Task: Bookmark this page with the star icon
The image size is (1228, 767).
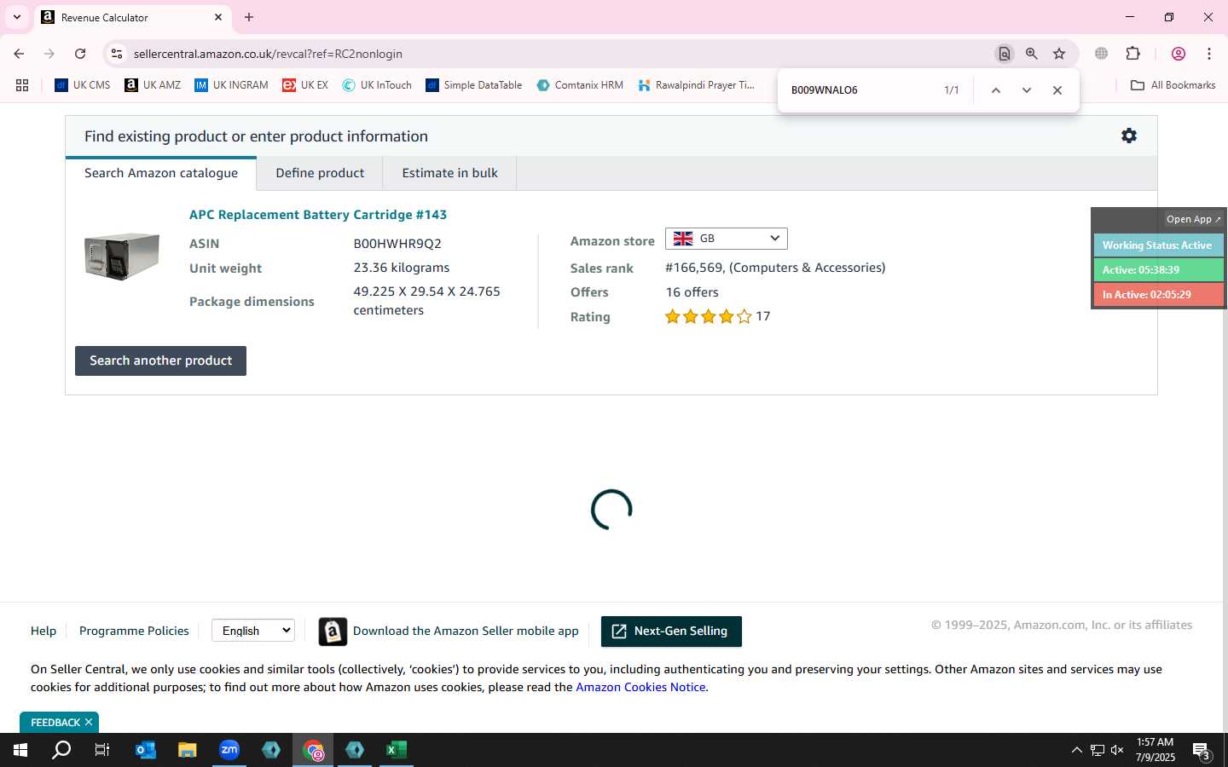Action: click(x=1059, y=54)
